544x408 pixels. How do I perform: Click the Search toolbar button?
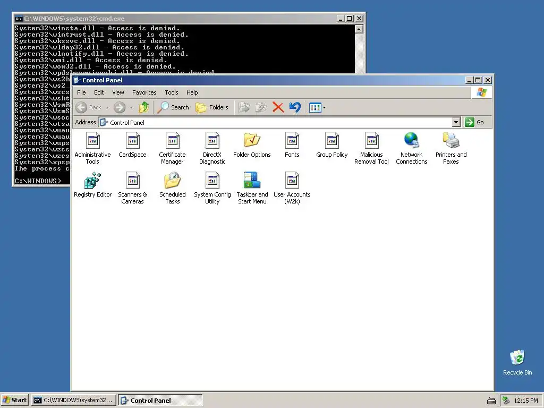click(173, 107)
